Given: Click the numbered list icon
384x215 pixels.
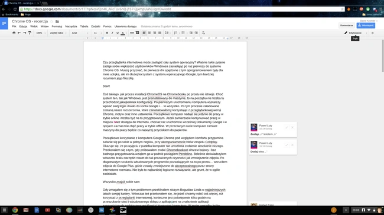Looking at the screenshot, I should coord(176,33).
